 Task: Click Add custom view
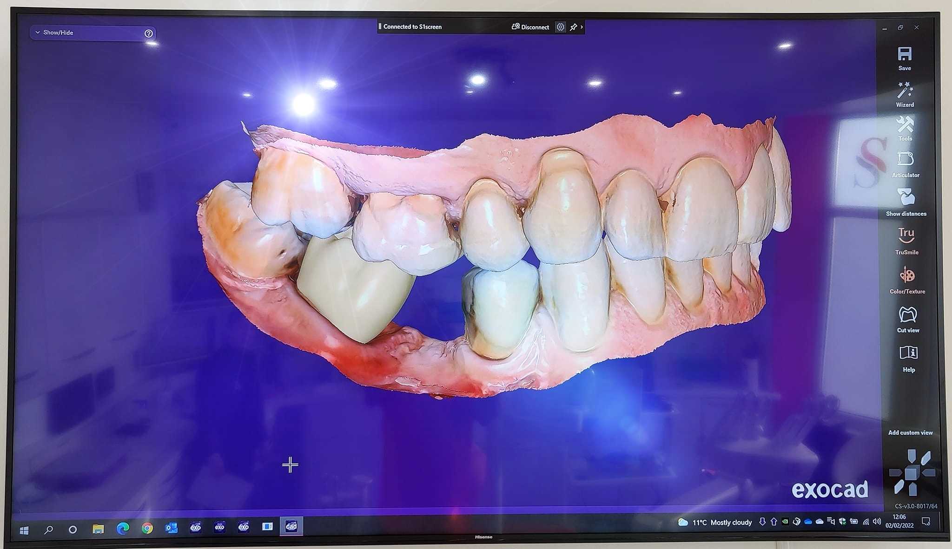click(910, 432)
